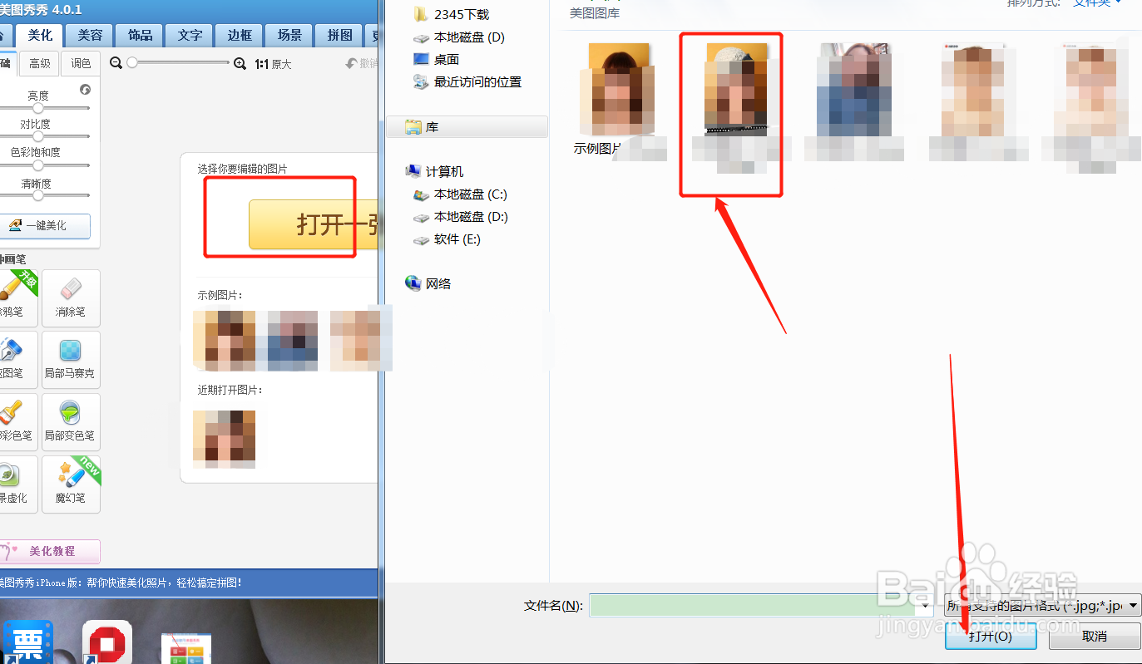The image size is (1142, 664).
Task: Switch to the 边框 tab
Action: point(240,35)
